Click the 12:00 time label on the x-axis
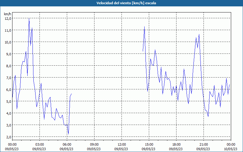Screen dimensions: 243x152 click(x=122, y=145)
